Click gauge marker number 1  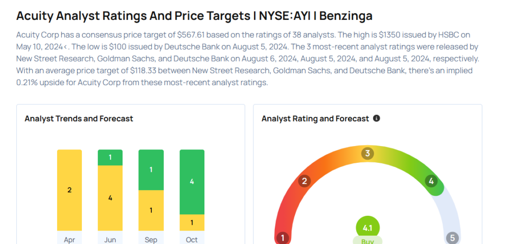click(283, 238)
